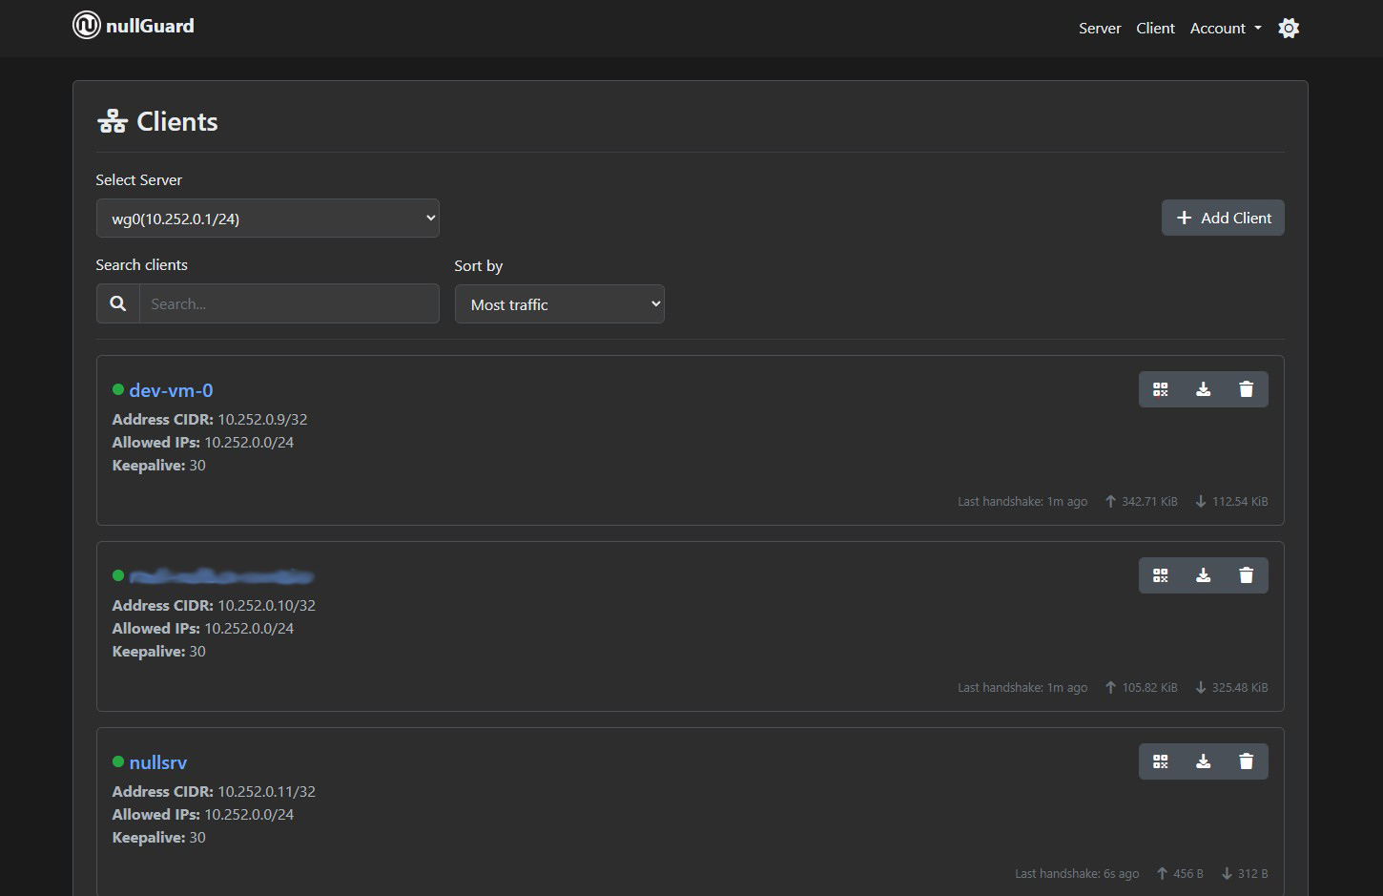Show QR code for dev-vm-0 client
The height and width of the screenshot is (896, 1383).
point(1160,389)
